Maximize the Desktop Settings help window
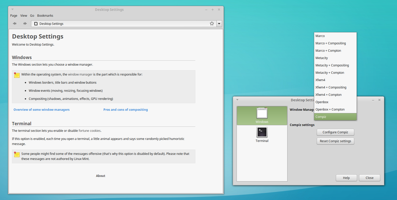The height and width of the screenshot is (200, 397). [x=213, y=10]
